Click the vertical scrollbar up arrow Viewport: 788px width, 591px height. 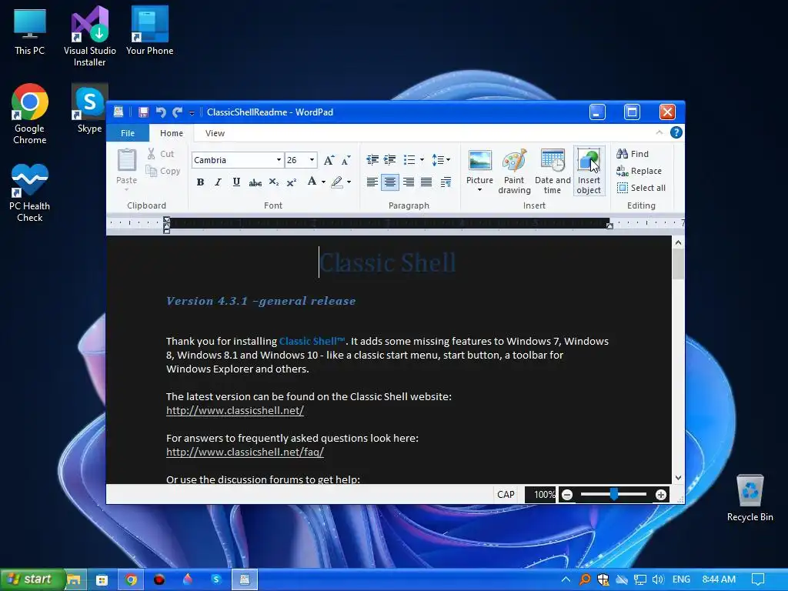(x=678, y=242)
